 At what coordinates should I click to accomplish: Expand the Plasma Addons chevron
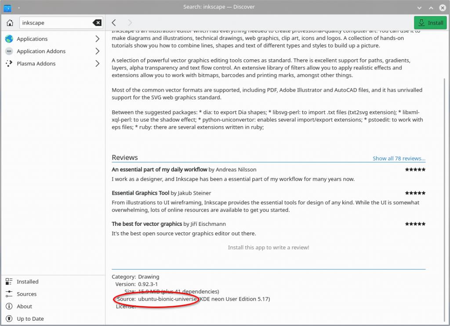[x=97, y=63]
